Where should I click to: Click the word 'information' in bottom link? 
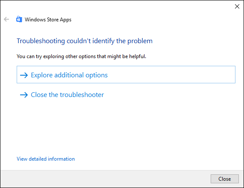(x=61, y=159)
